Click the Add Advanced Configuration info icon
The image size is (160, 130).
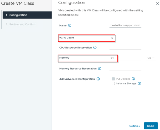[98, 79]
